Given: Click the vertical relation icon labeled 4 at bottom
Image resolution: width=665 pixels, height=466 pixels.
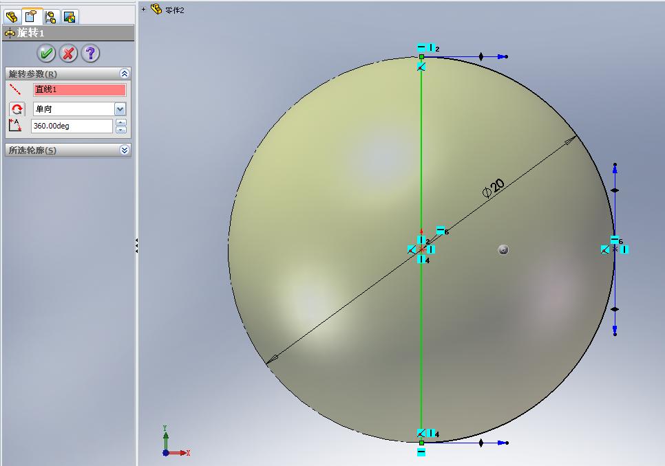Looking at the screenshot, I should tap(432, 433).
